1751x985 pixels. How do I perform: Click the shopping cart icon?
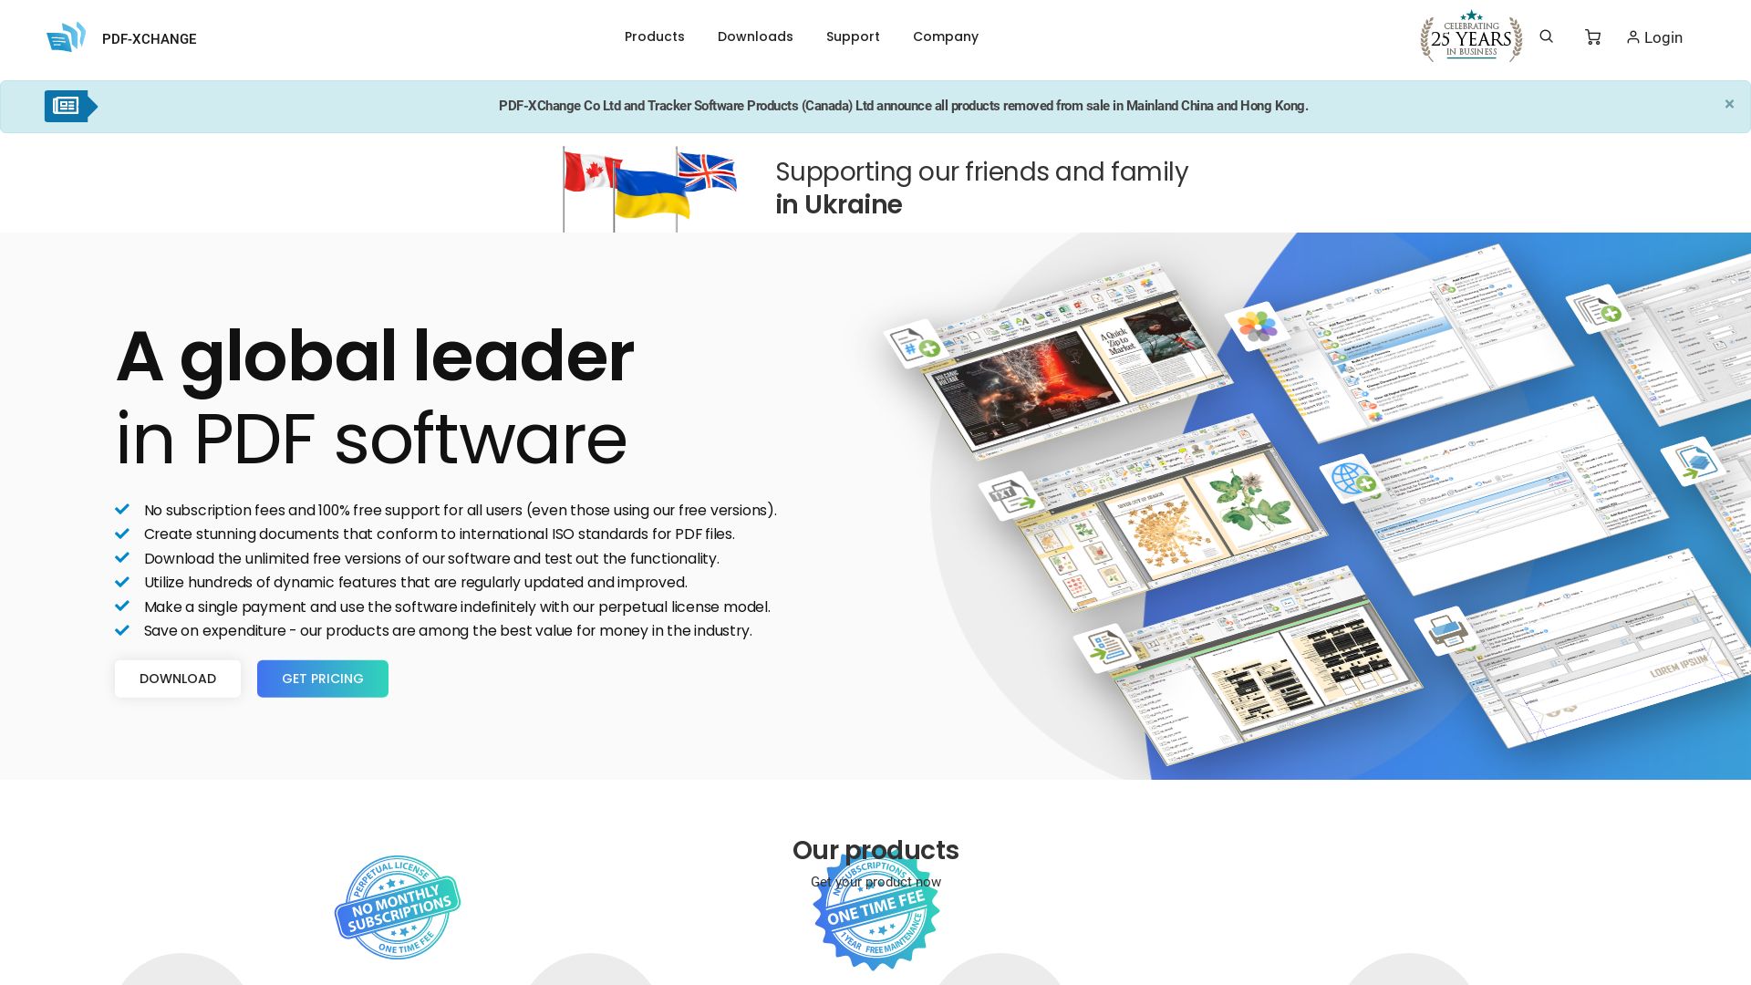[1593, 37]
